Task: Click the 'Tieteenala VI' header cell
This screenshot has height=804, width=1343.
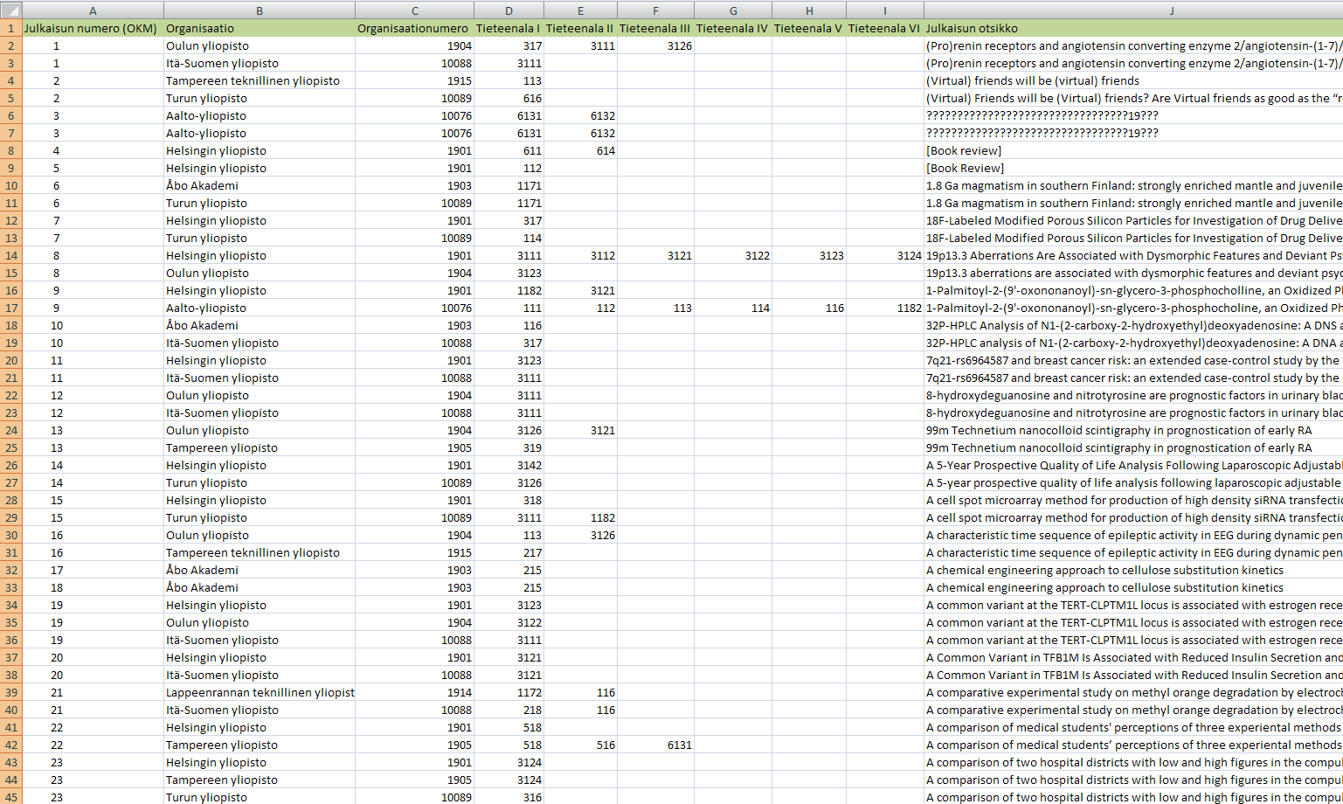Action: click(x=885, y=28)
